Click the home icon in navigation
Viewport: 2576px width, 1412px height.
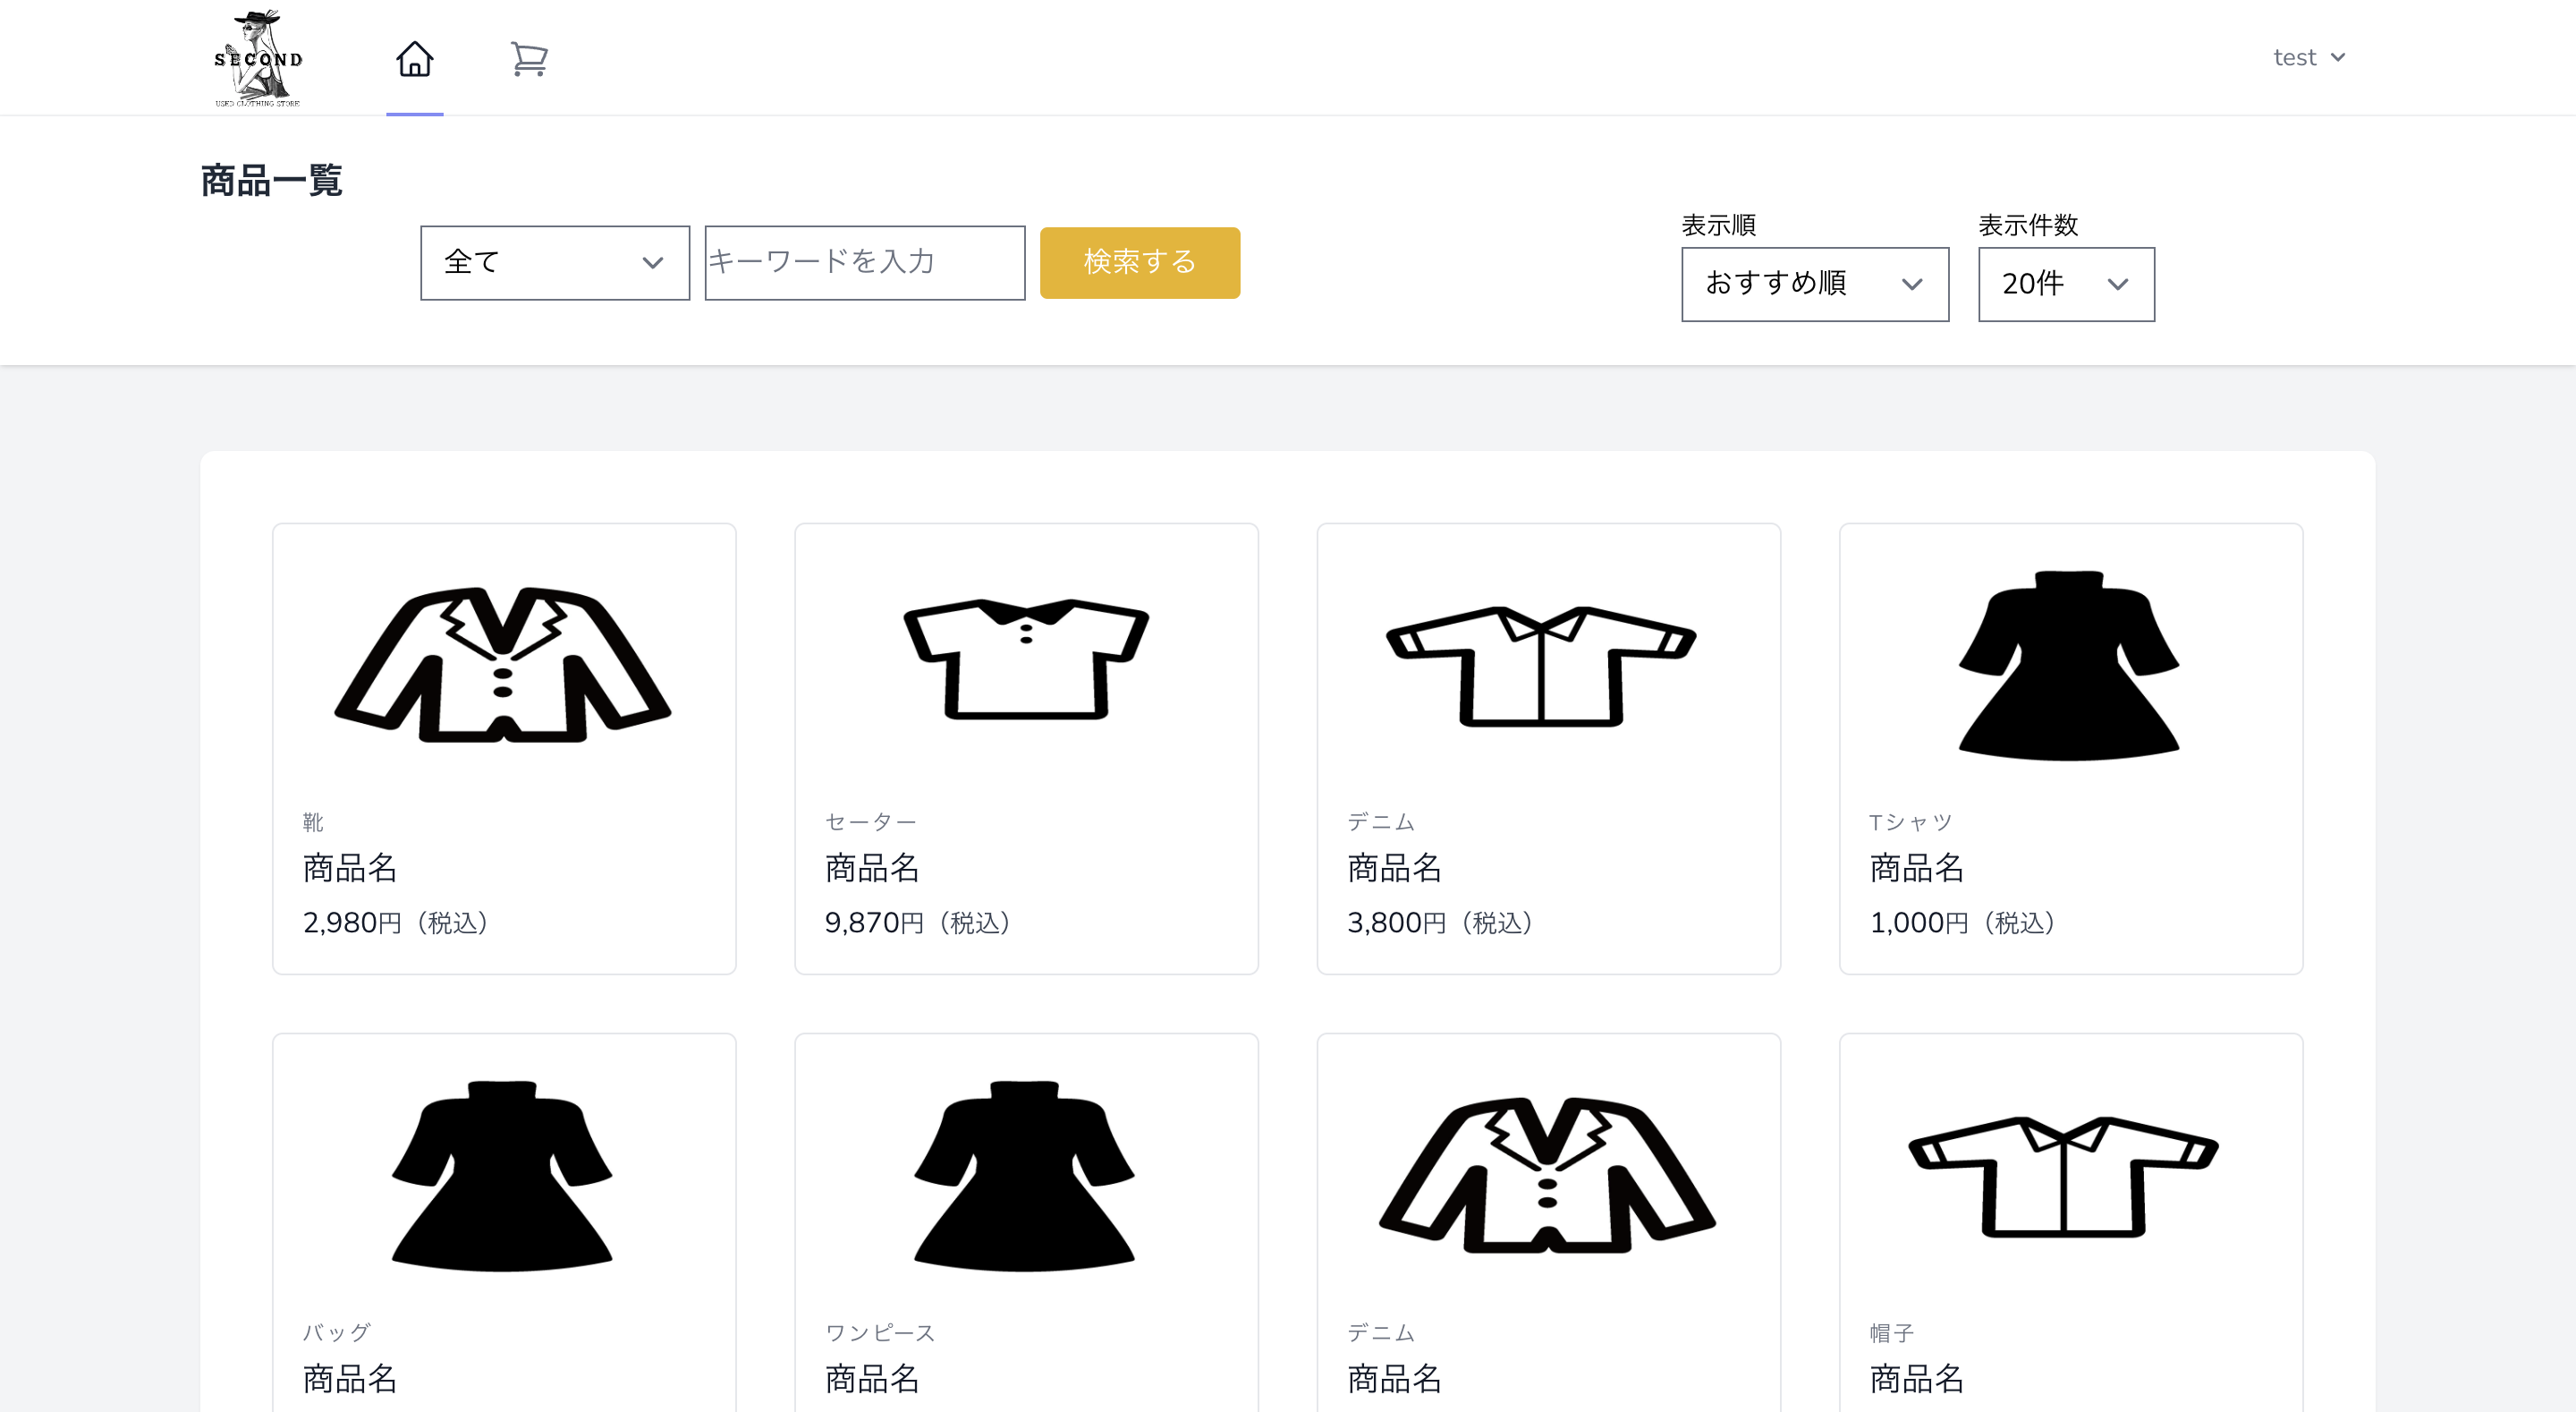pyautogui.click(x=414, y=59)
